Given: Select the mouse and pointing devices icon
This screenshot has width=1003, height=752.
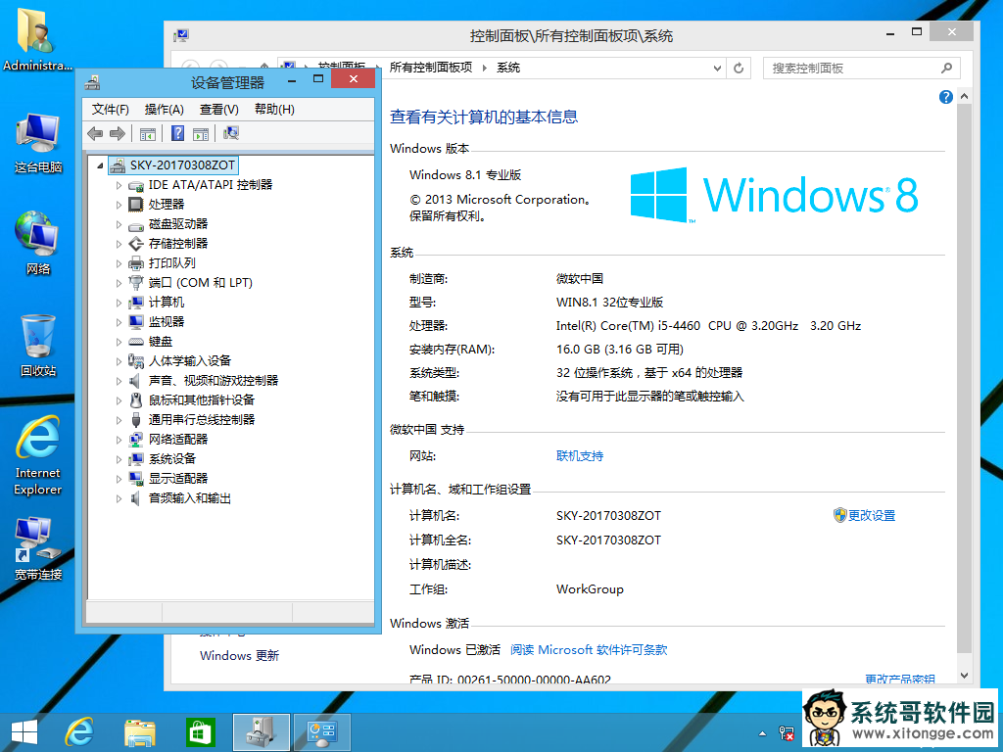Looking at the screenshot, I should pos(135,400).
